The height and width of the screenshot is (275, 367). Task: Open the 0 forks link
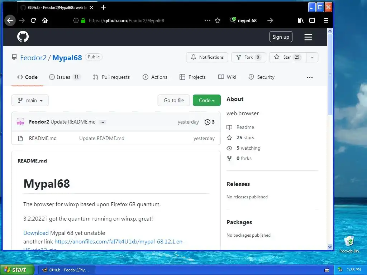coord(239,158)
